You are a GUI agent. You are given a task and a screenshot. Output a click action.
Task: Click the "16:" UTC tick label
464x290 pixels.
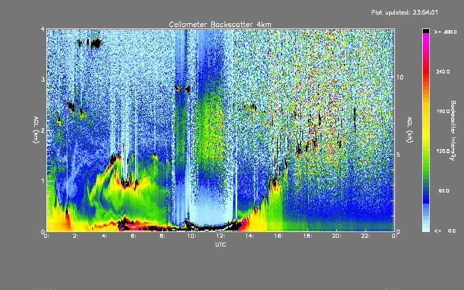(x=278, y=236)
